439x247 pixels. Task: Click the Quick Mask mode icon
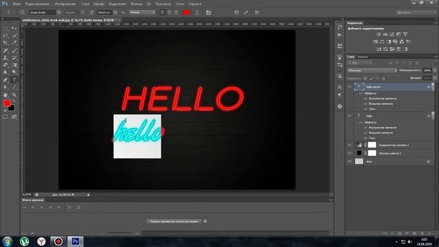point(5,117)
